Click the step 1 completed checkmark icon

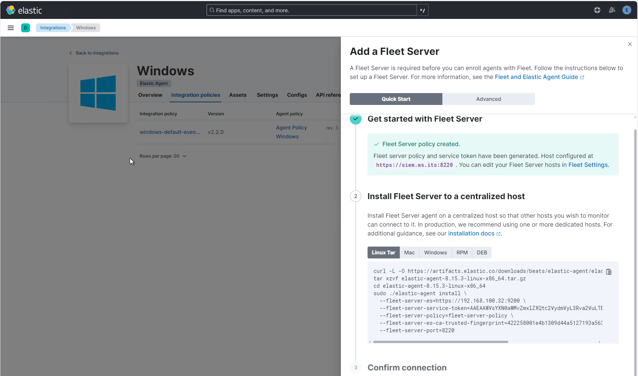(x=356, y=119)
